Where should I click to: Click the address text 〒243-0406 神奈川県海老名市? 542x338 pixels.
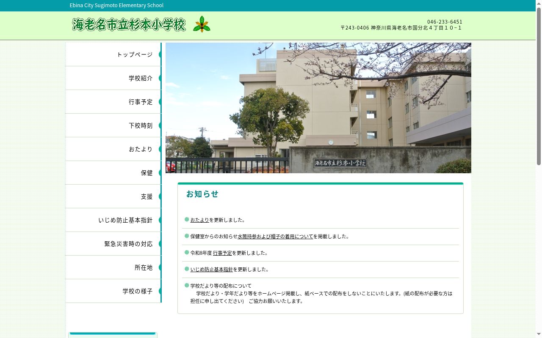tap(401, 28)
